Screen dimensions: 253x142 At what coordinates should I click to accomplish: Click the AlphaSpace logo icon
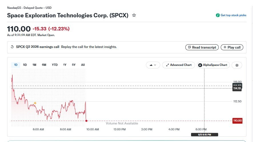[x=200, y=65]
